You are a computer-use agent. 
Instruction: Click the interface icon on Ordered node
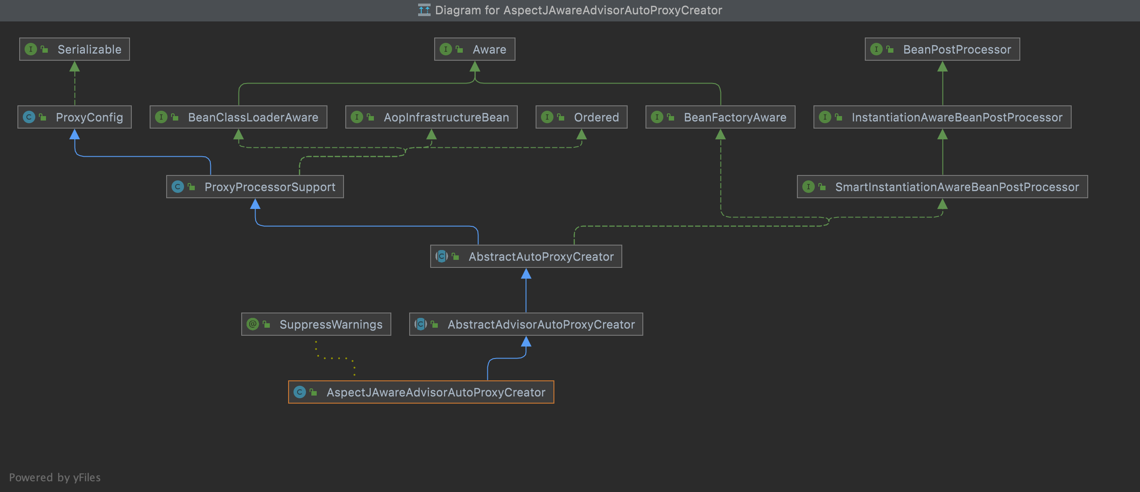pos(548,117)
